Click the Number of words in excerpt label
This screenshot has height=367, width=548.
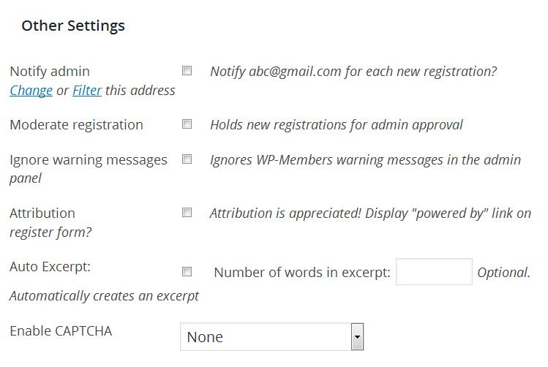pos(302,273)
